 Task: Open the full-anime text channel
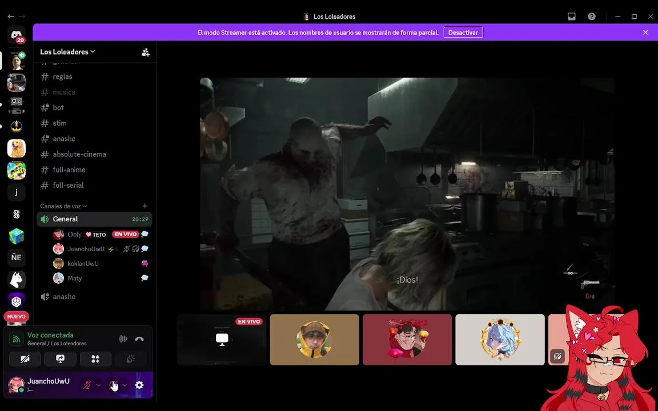point(94,170)
